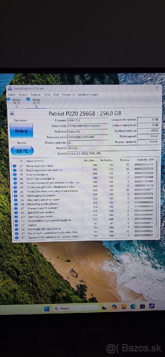Select row Počet cyklov napájania
This screenshot has height=357, width=165.
pos(83,178)
